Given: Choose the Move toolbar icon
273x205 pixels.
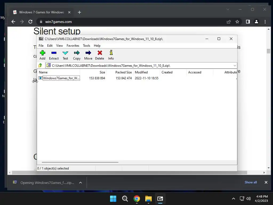Looking at the screenshot, I should coord(88,53).
